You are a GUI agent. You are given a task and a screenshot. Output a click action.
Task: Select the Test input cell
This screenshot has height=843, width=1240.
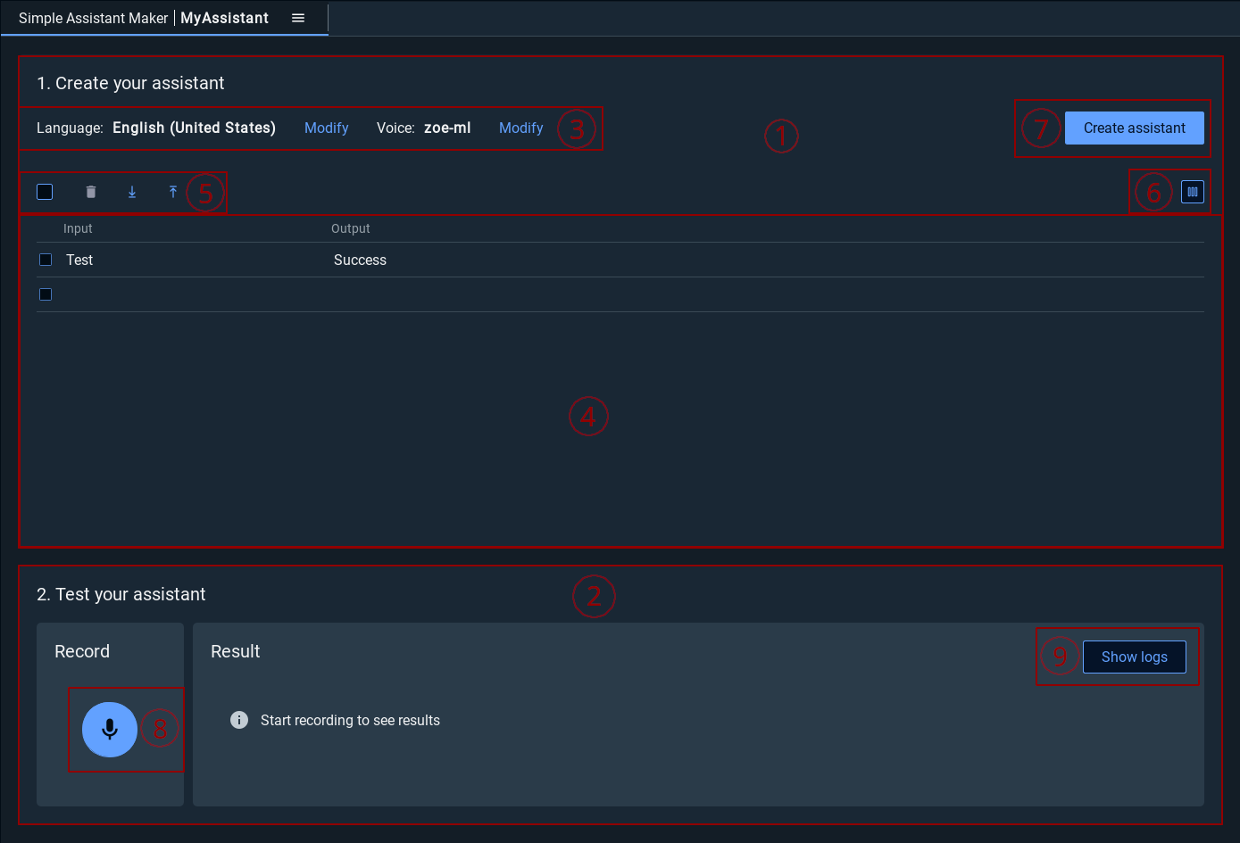point(79,260)
